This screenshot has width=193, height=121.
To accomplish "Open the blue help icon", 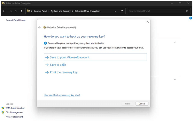I will coord(191,18).
